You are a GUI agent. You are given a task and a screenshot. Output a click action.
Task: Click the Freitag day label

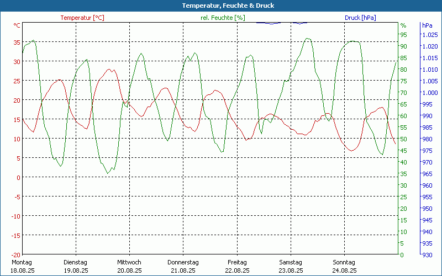237,262
